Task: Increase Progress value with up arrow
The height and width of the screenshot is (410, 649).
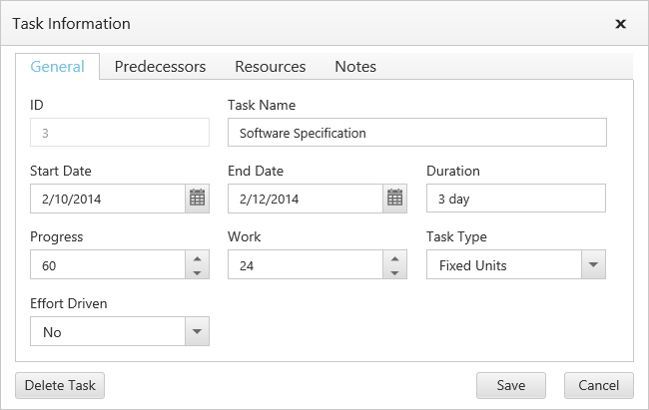Action: pos(197,258)
